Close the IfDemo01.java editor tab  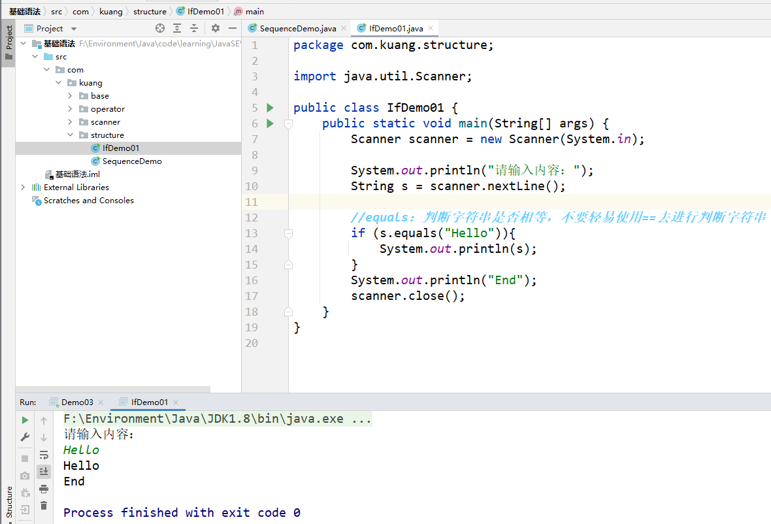[x=431, y=29]
